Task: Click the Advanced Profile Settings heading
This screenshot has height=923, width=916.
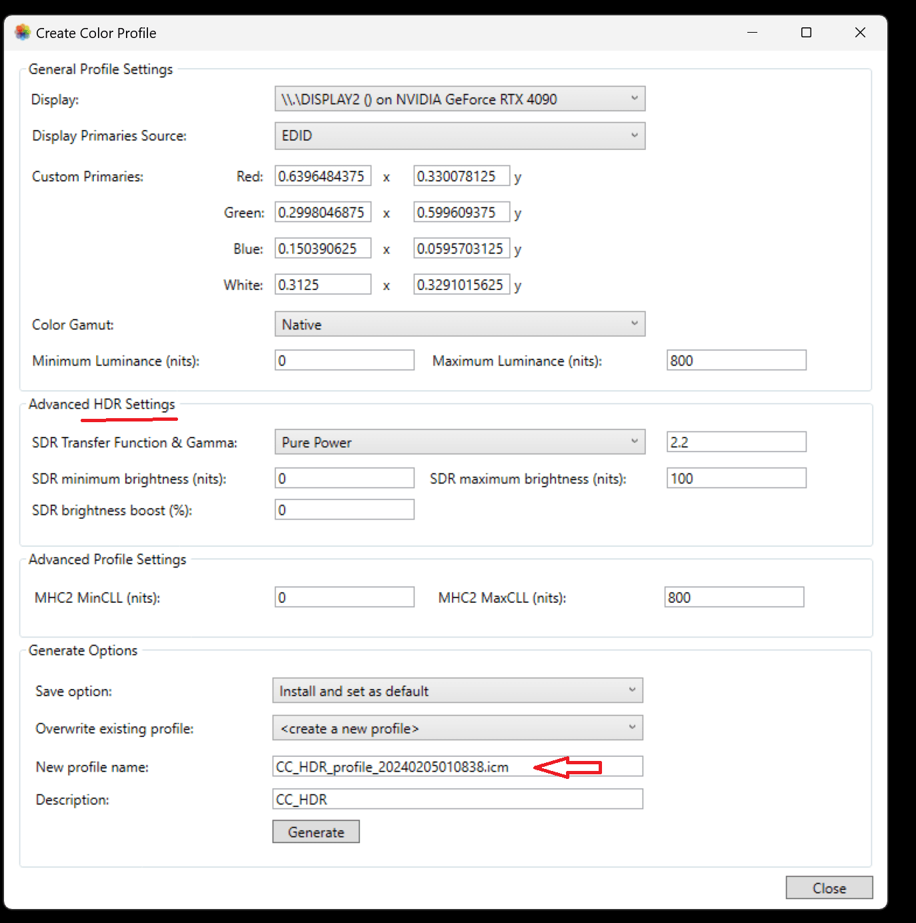Action: [x=107, y=560]
